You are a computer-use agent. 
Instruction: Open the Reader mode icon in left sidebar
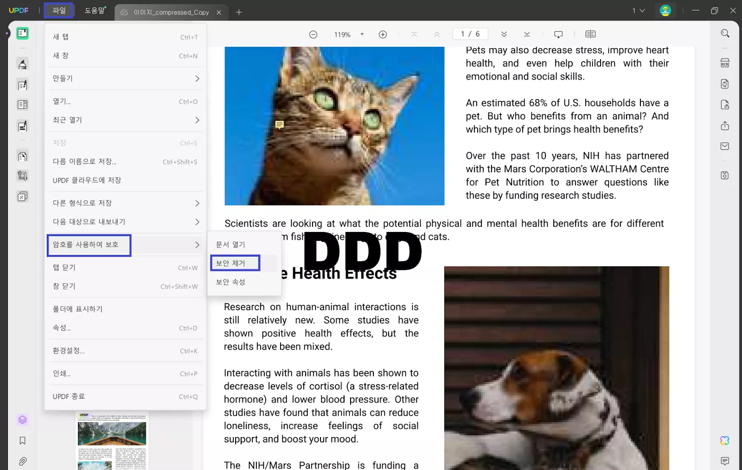[22, 33]
